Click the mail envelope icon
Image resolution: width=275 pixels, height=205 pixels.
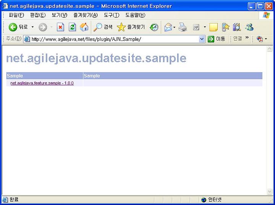pos(168,28)
